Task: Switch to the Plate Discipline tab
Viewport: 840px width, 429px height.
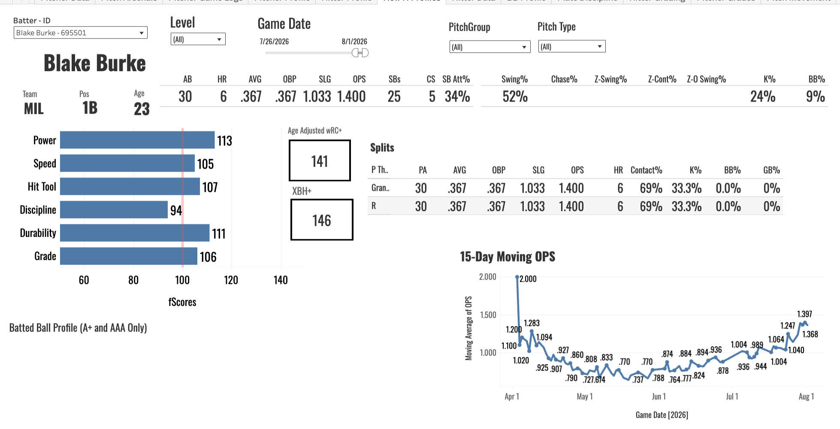Action: tap(587, 1)
